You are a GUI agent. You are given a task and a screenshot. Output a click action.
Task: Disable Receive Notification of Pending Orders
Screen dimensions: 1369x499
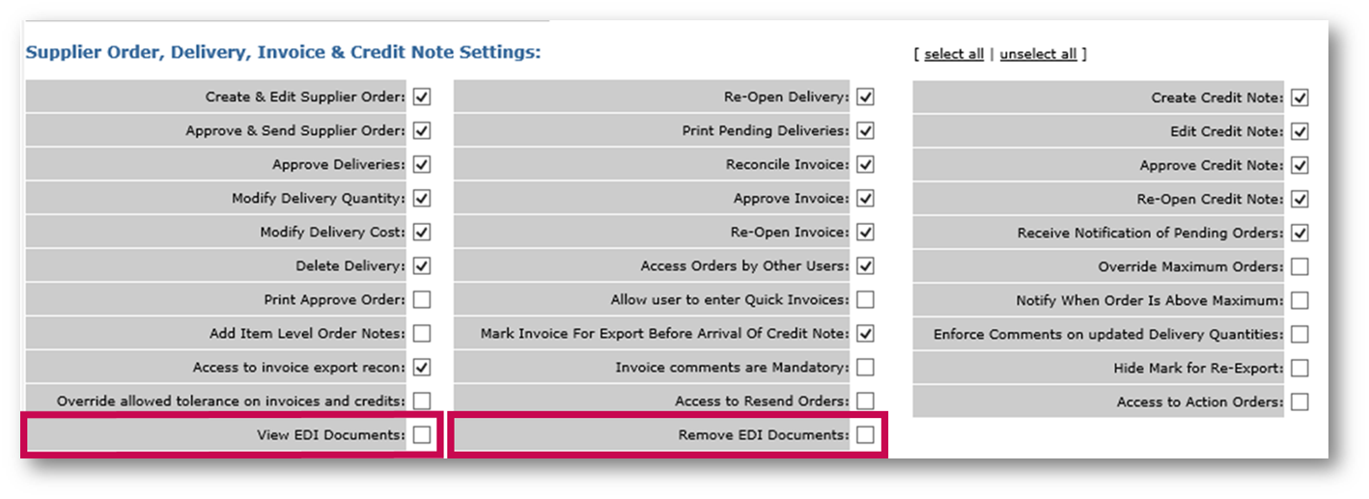coord(1299,233)
